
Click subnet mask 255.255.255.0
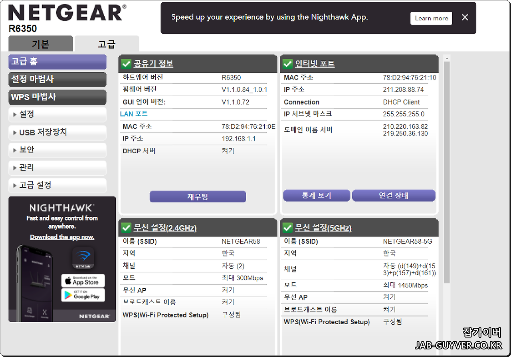click(404, 114)
